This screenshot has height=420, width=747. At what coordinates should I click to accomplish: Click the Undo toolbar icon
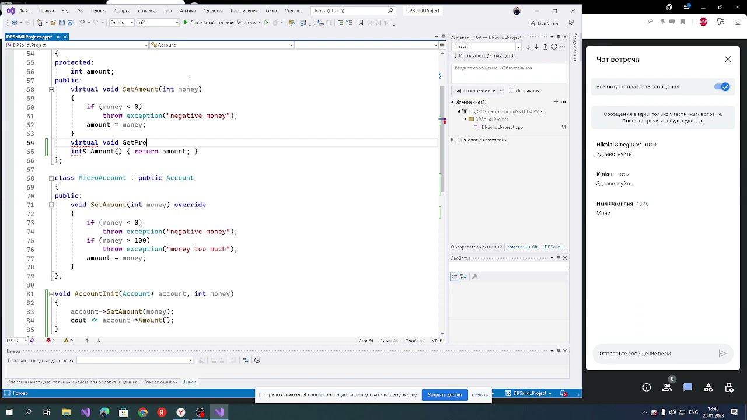pos(82,23)
